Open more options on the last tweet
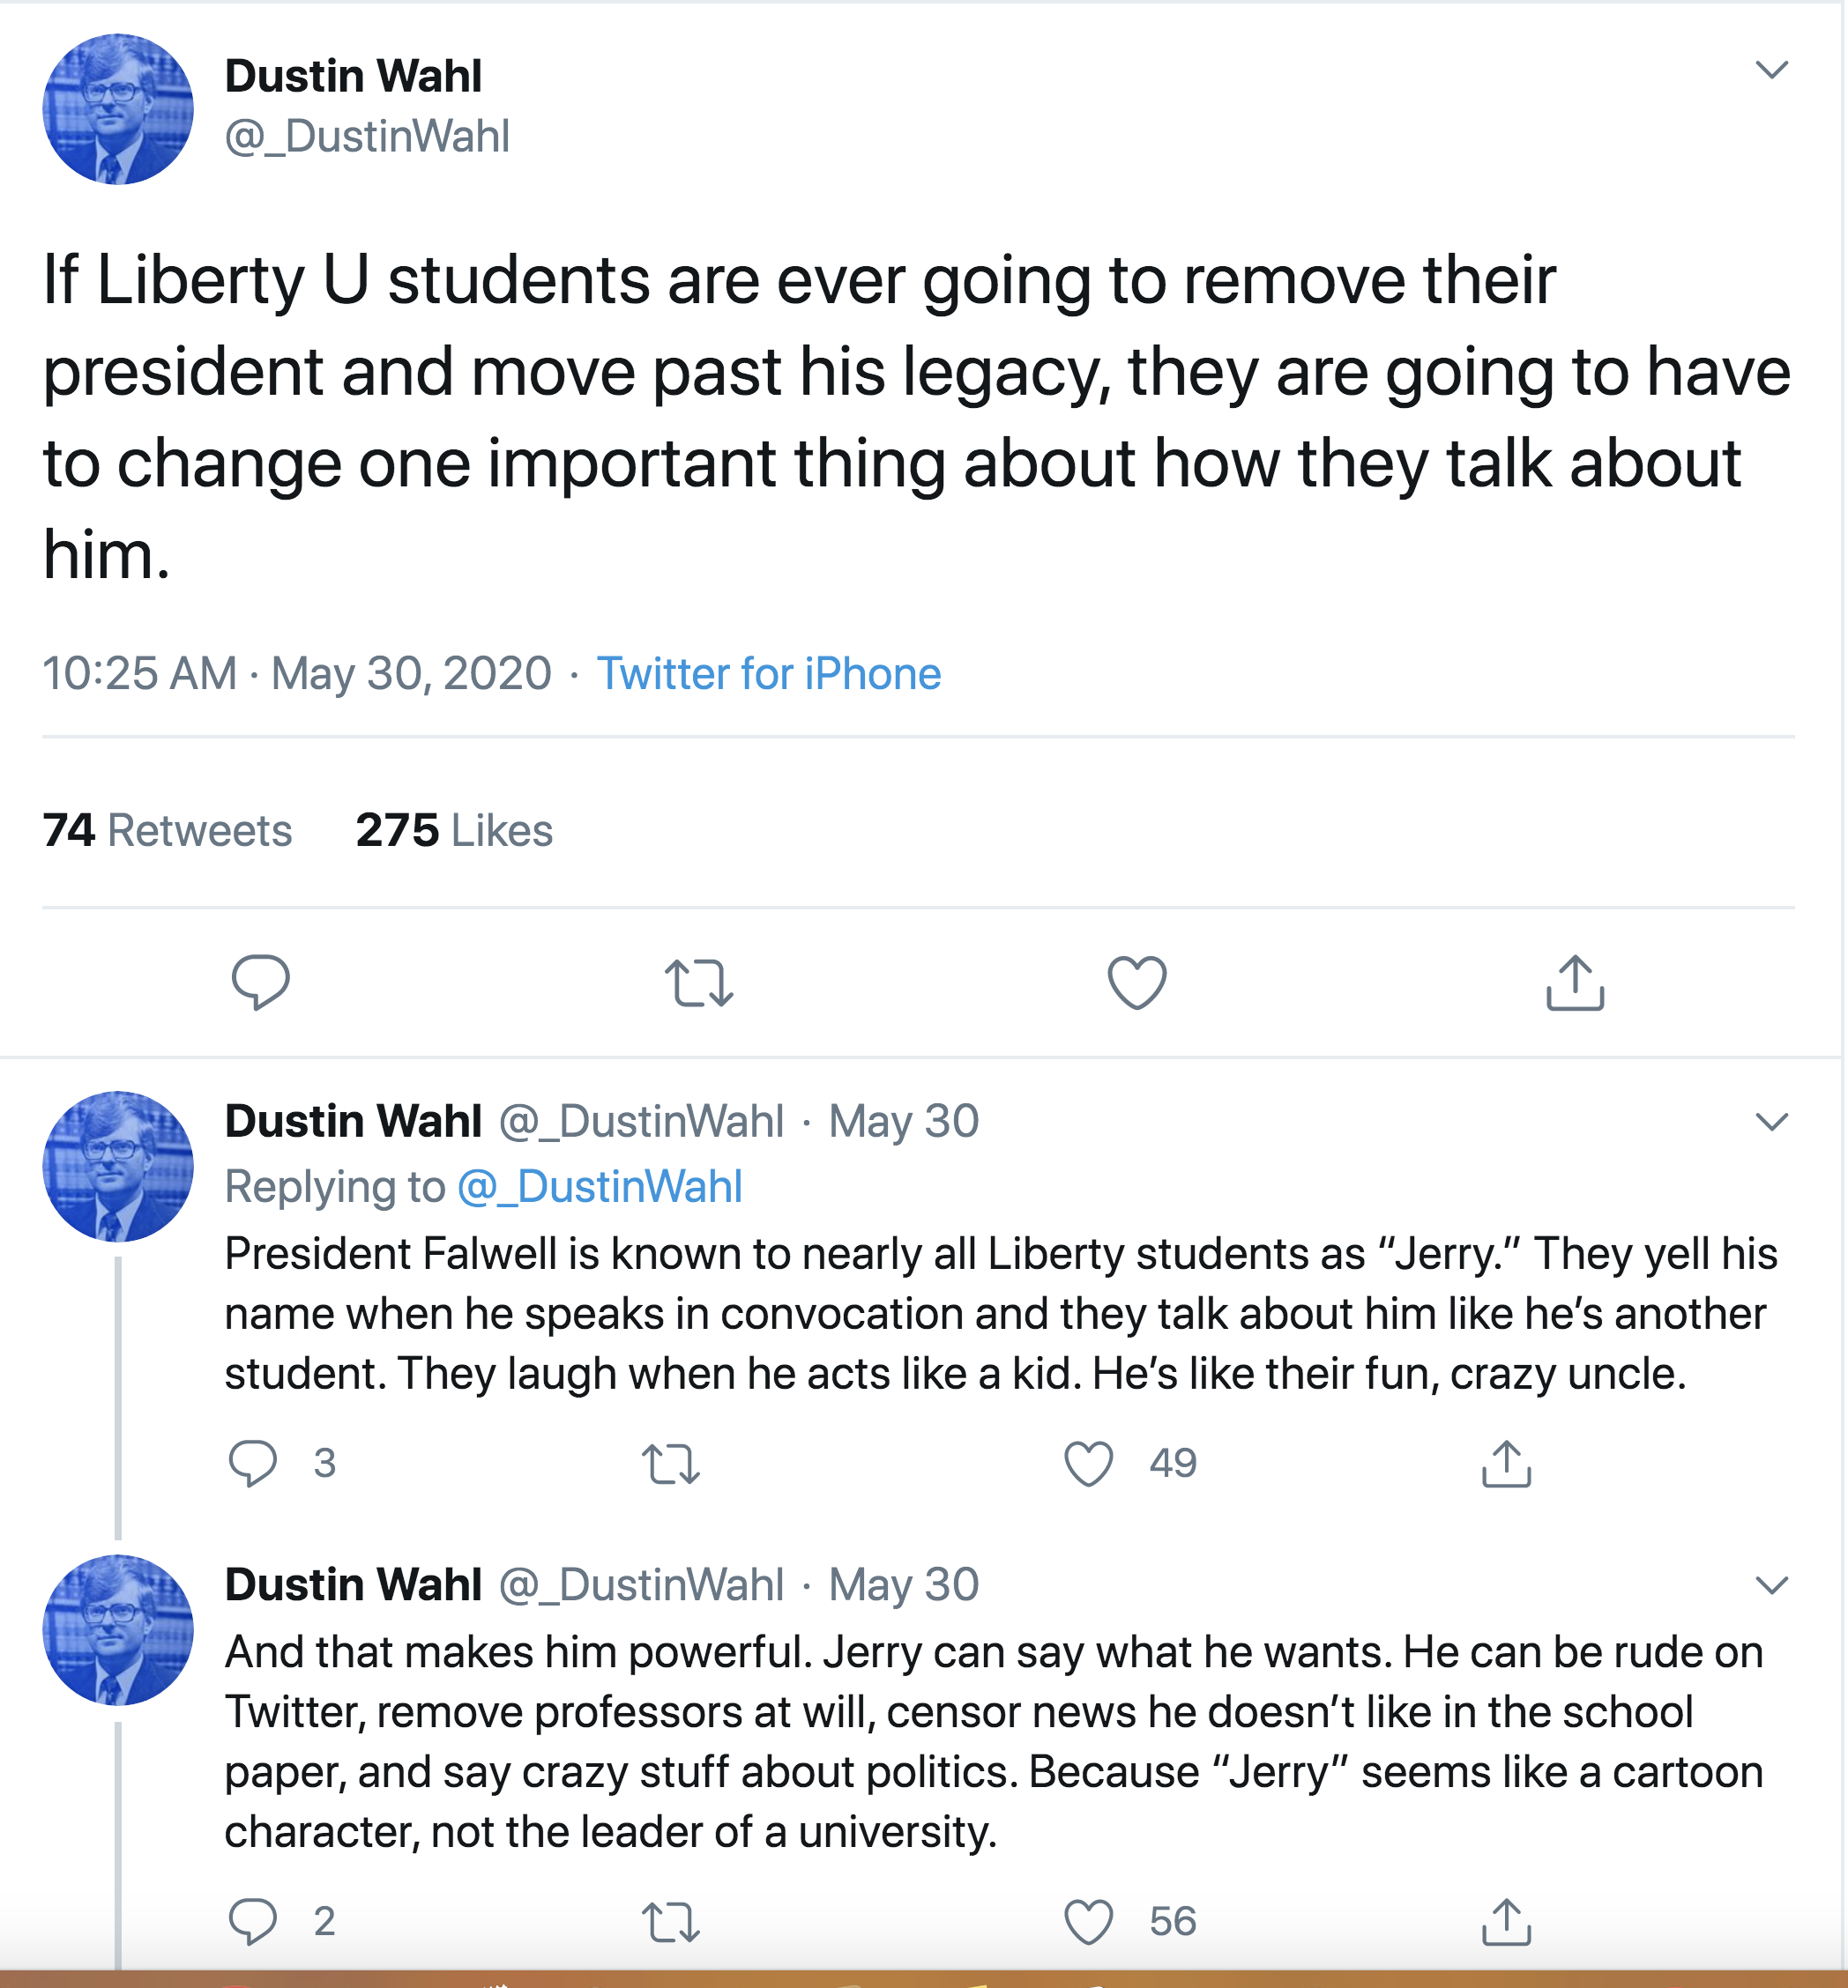Viewport: 1848px width, 1988px height. (x=1771, y=1584)
